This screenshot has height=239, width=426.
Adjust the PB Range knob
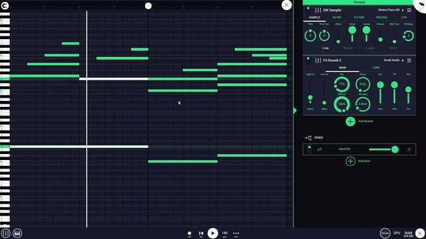point(408,36)
